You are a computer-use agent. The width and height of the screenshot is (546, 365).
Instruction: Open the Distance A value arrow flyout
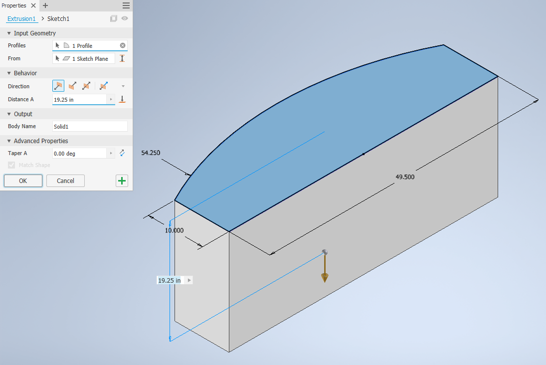[x=111, y=99]
